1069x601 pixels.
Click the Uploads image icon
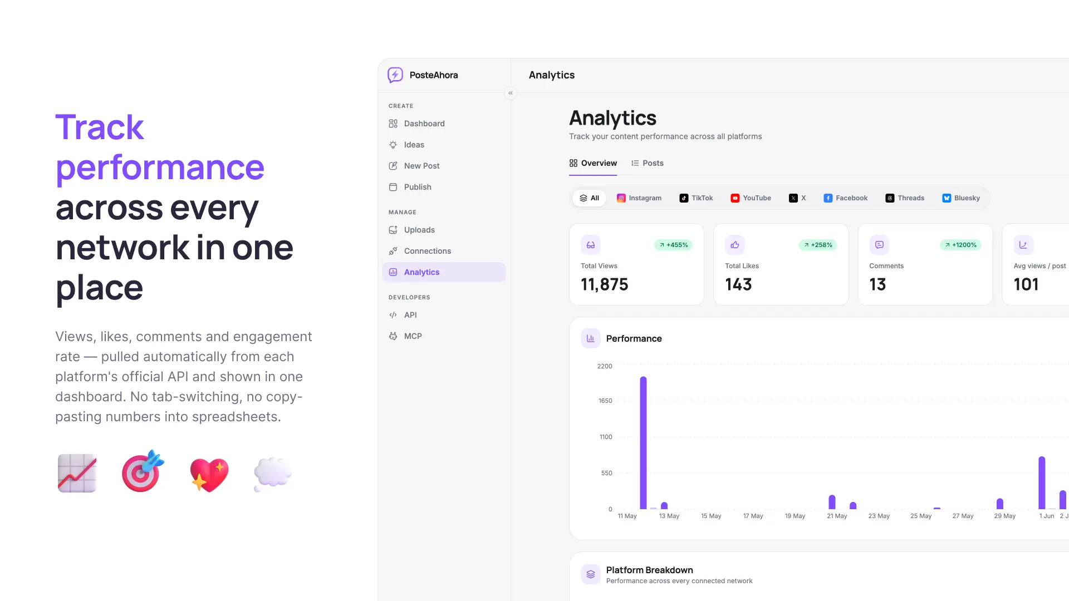393,230
